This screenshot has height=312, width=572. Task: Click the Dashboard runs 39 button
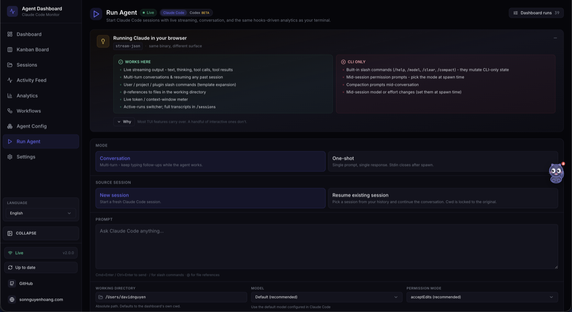coord(536,13)
